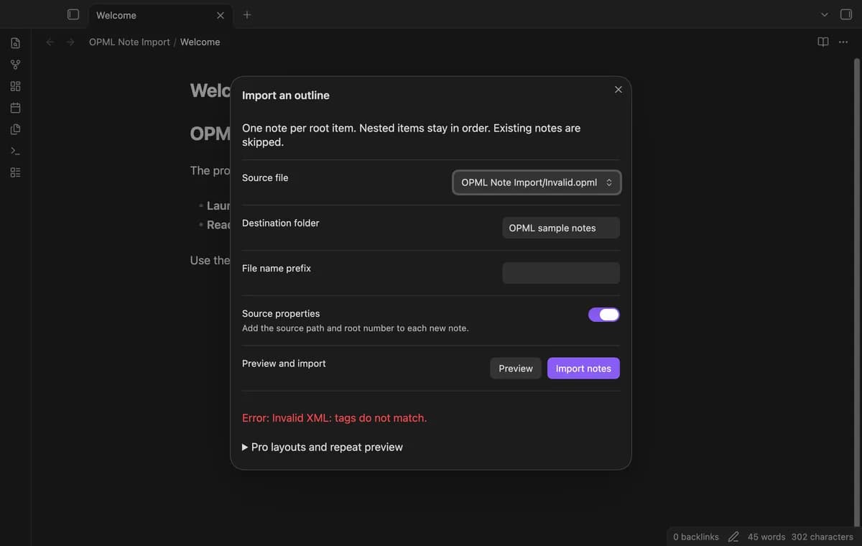Click the Destination folder input field
The width and height of the screenshot is (862, 546).
click(561, 228)
